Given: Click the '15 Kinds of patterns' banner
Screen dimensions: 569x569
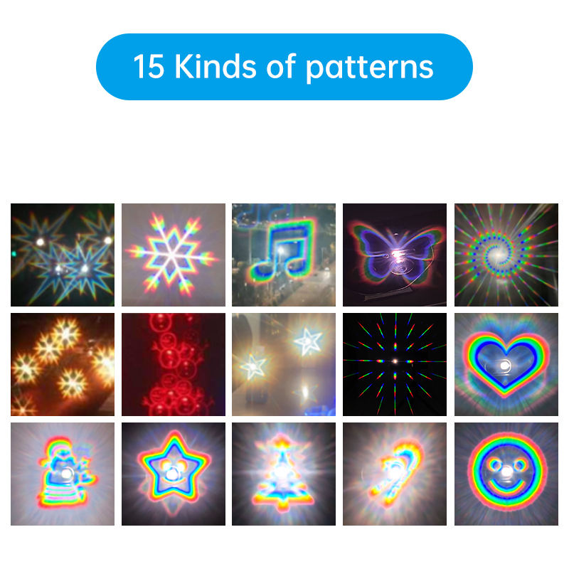Looking at the screenshot, I should click(x=284, y=67).
